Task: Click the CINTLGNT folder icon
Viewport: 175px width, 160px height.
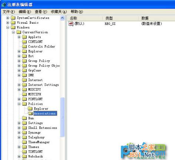Action: [24, 42]
